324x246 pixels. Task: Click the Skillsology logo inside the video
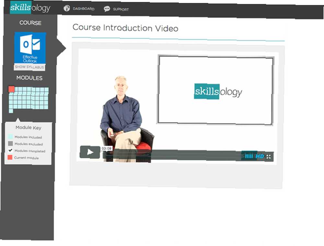[218, 92]
